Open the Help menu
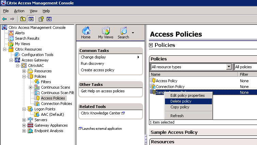Image resolution: width=257 pixels, height=145 pixels. 46,11
